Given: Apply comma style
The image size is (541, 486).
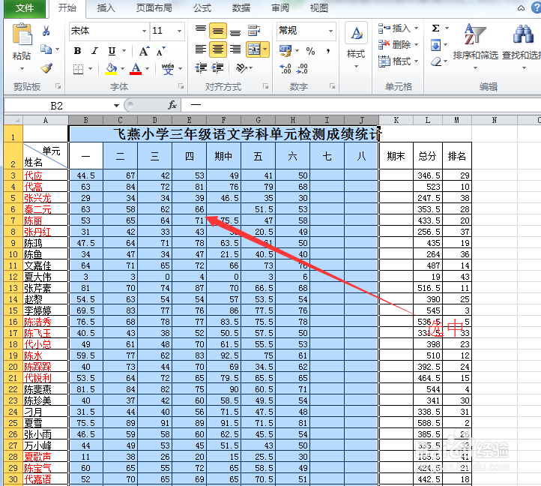Looking at the screenshot, I should [327, 51].
